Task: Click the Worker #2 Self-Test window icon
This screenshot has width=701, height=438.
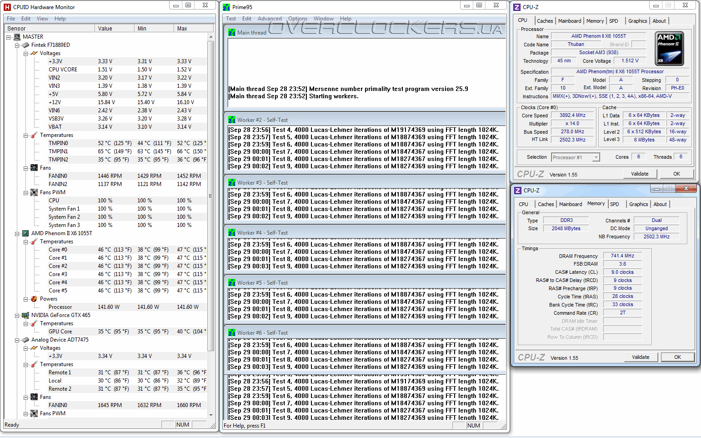Action: point(232,120)
